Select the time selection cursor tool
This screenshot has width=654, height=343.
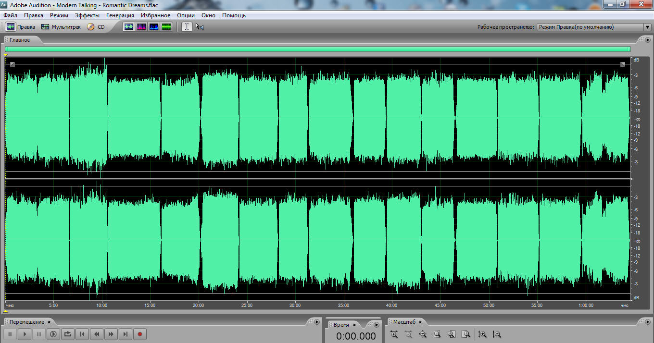pos(187,27)
